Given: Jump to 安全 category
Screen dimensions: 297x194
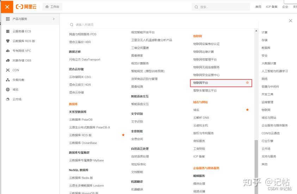Looking at the screenshot, I should (x=265, y=56).
